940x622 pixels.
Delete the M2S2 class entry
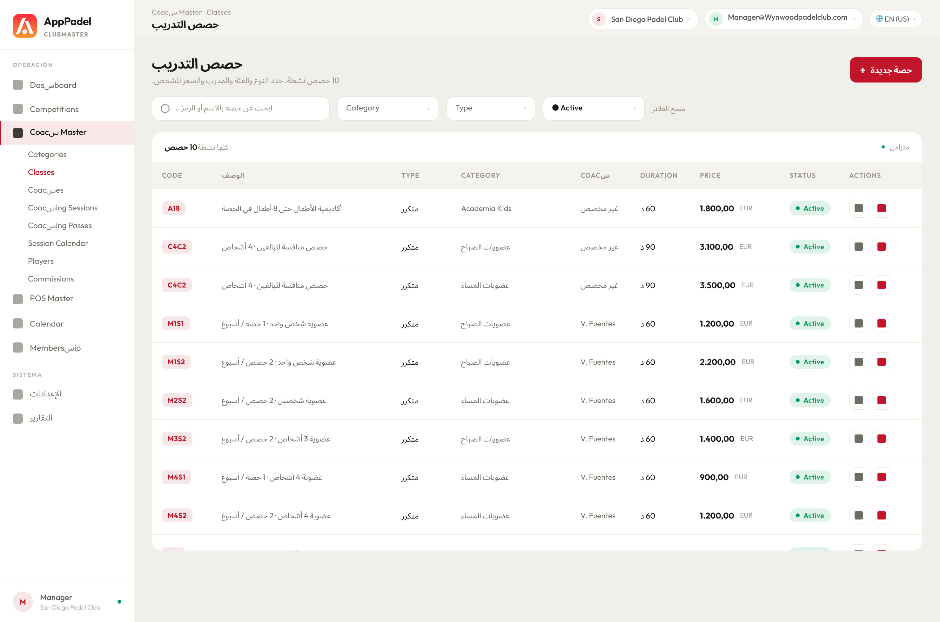(882, 400)
